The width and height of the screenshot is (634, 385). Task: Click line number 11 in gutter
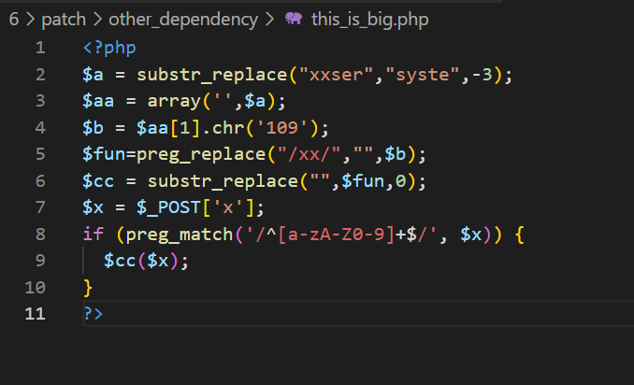coord(35,314)
